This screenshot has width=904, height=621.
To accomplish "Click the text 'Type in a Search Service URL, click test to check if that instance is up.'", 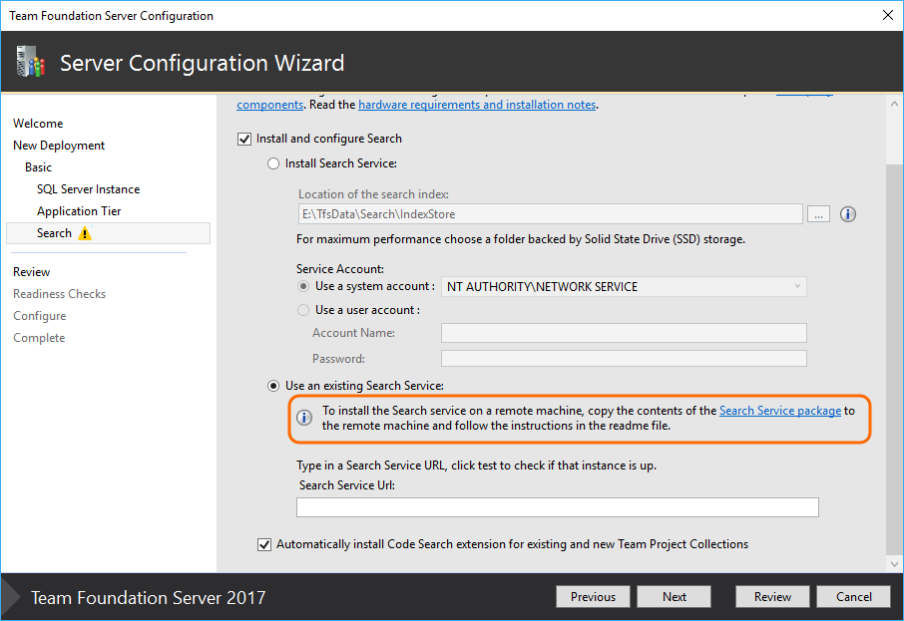I will (x=476, y=466).
